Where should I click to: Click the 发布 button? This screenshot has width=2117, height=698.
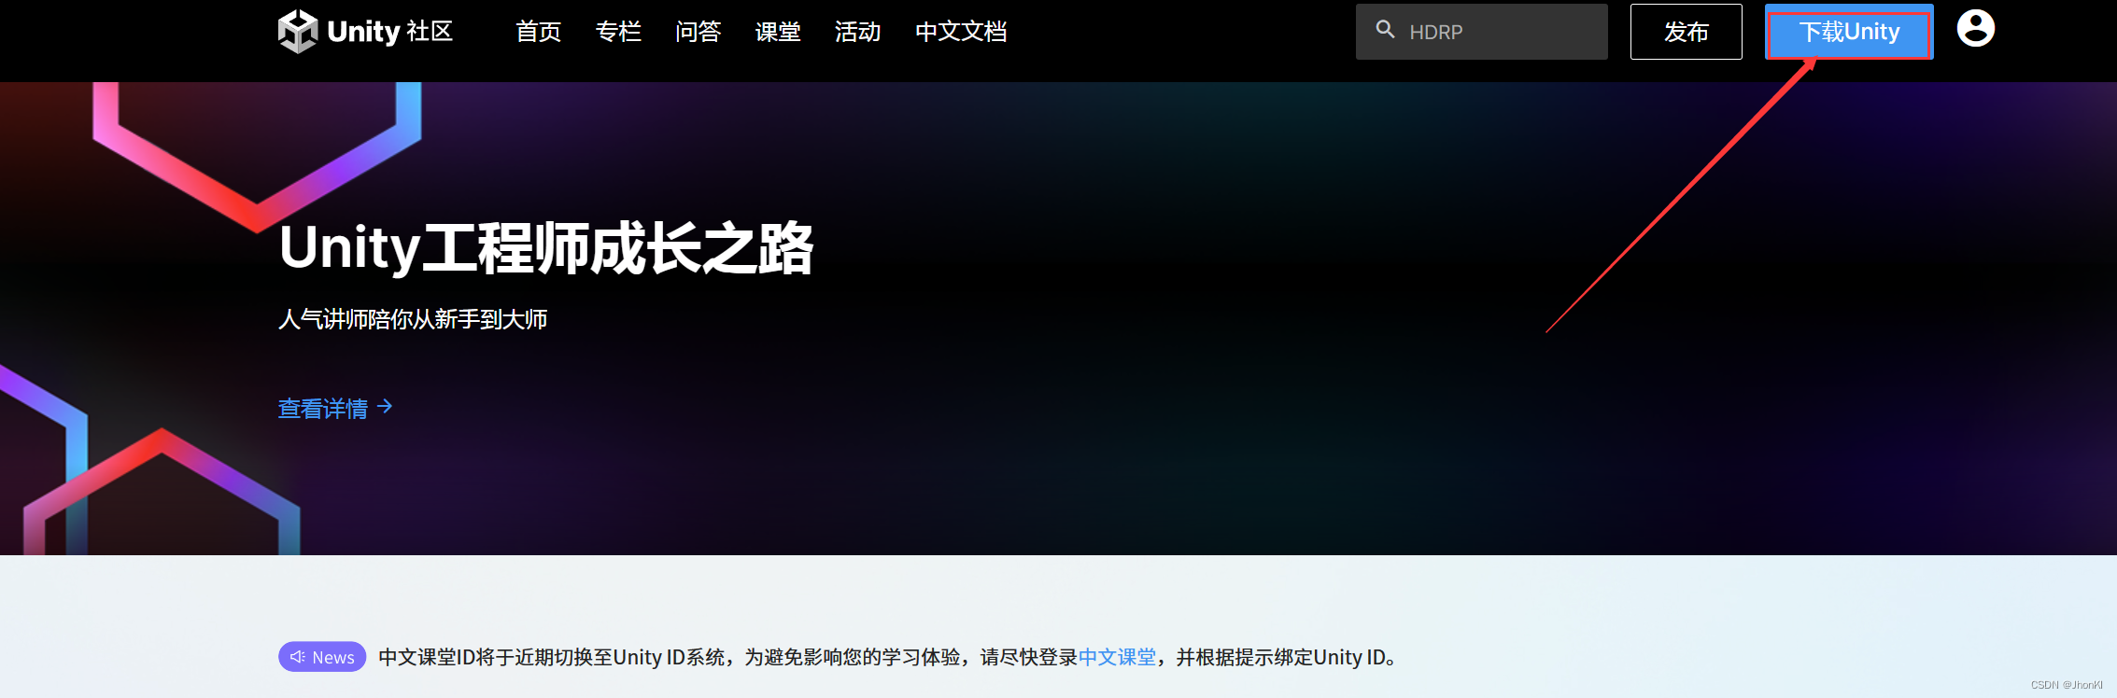[x=1687, y=32]
